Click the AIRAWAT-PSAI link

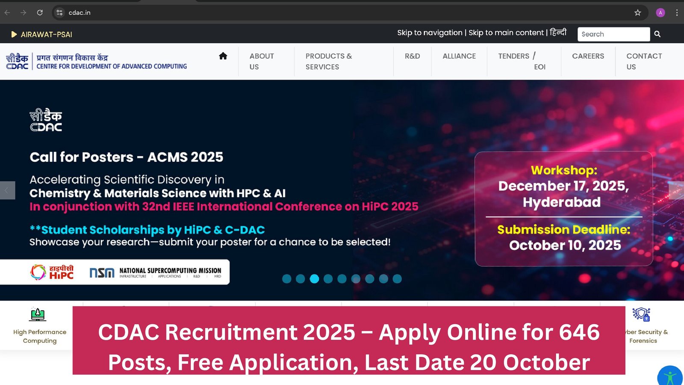coord(46,35)
